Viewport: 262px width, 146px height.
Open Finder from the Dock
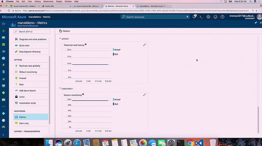tap(49, 143)
